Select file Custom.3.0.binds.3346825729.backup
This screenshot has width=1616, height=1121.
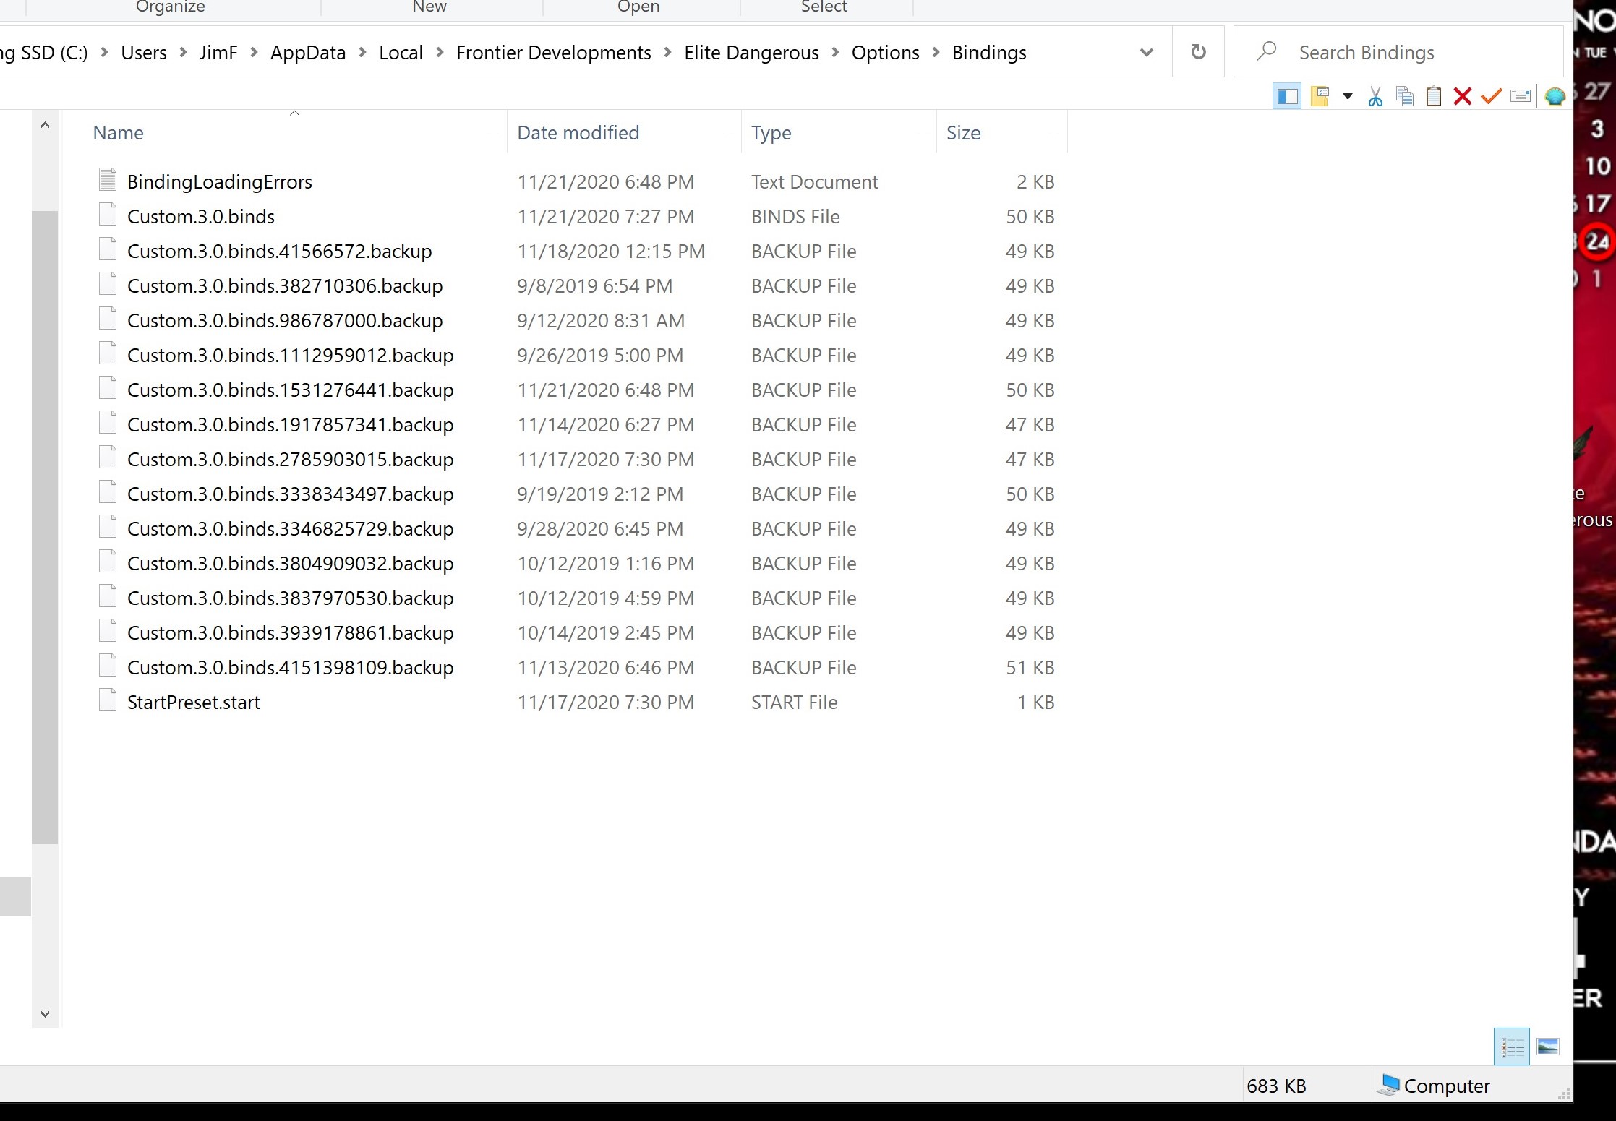pyautogui.click(x=290, y=528)
